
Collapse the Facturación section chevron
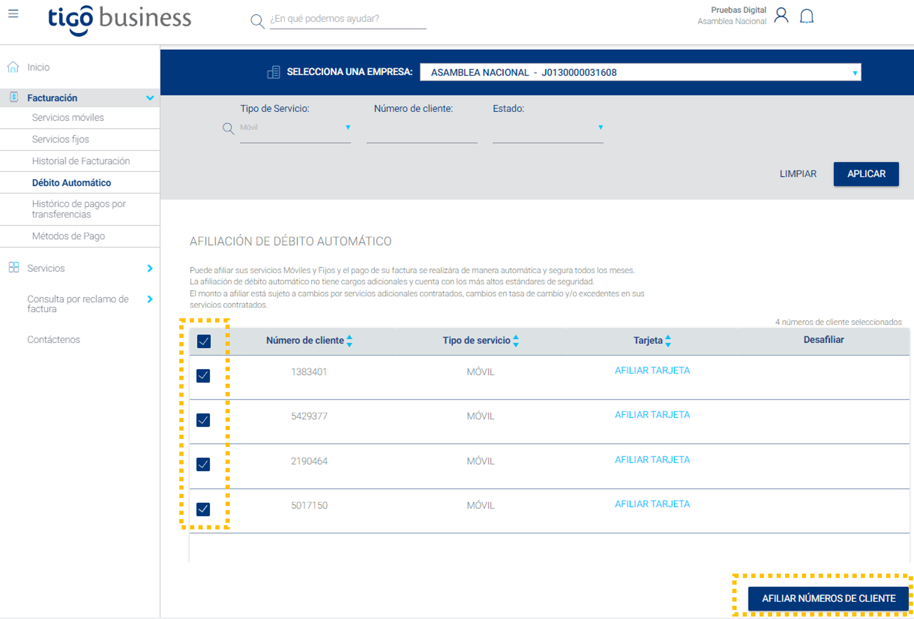click(150, 97)
